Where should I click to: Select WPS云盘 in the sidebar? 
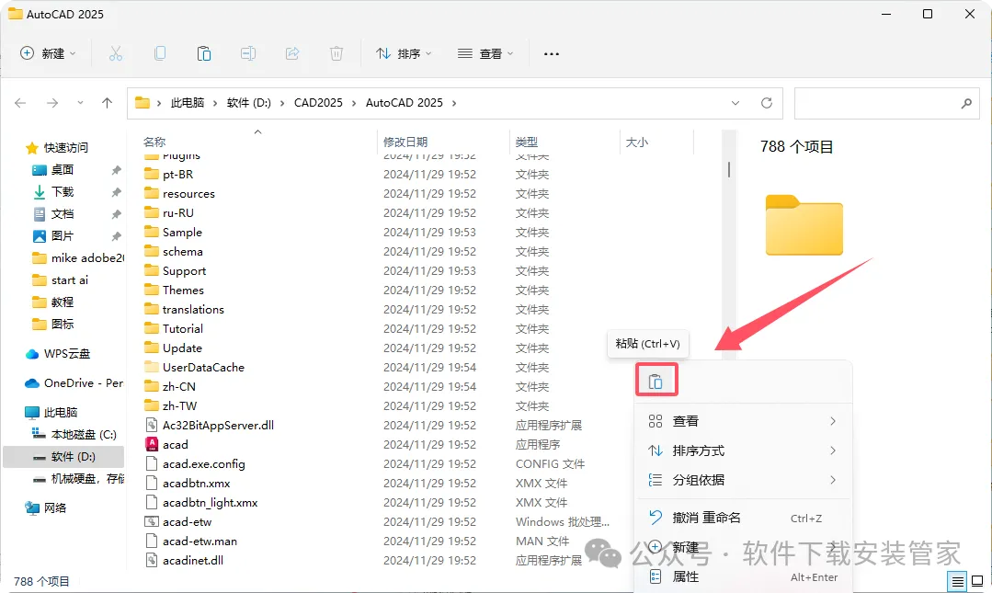point(66,354)
